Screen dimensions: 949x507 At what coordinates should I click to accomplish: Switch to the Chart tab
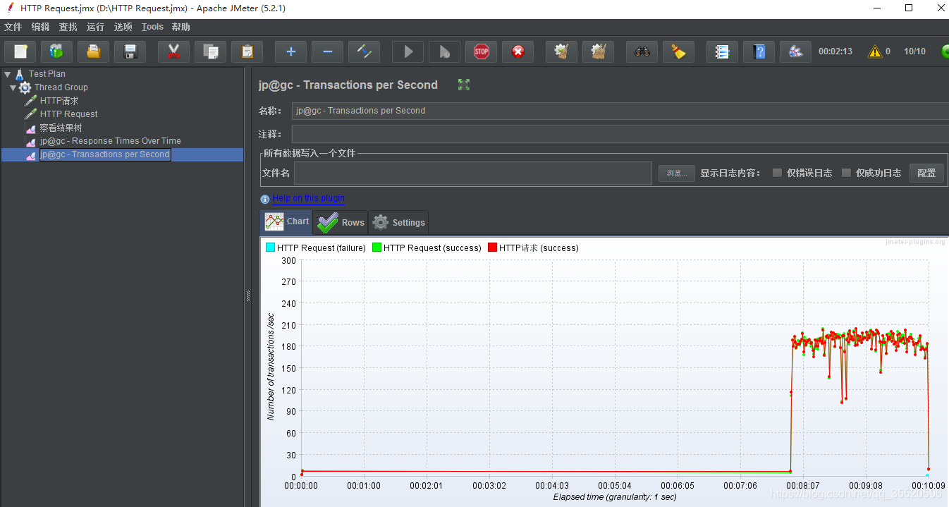[286, 221]
